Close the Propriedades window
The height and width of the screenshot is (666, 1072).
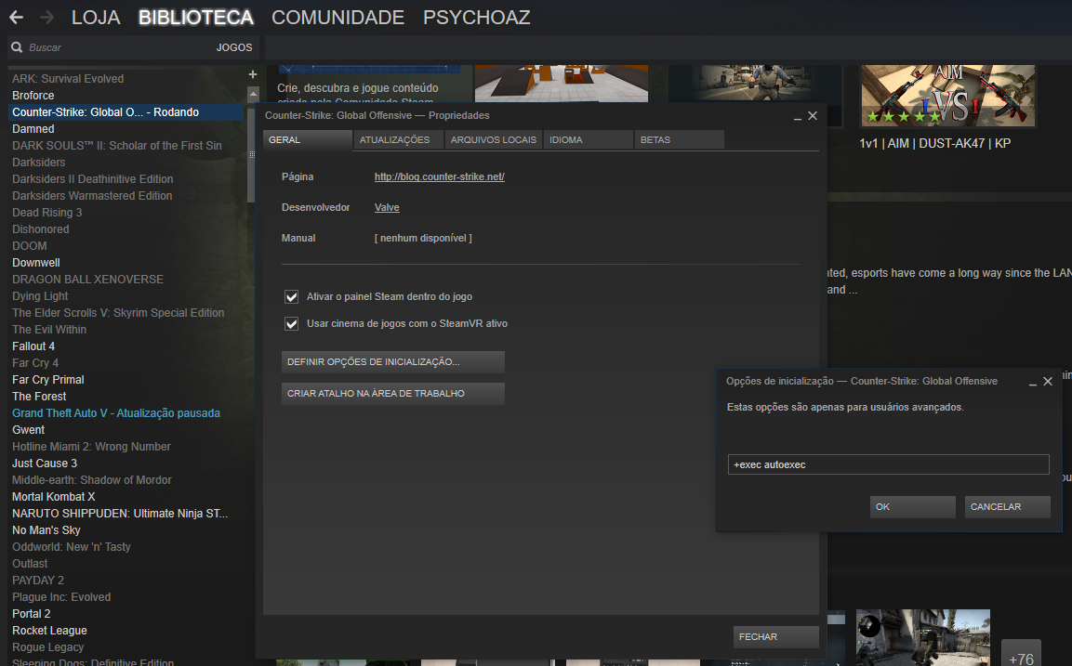[813, 115]
